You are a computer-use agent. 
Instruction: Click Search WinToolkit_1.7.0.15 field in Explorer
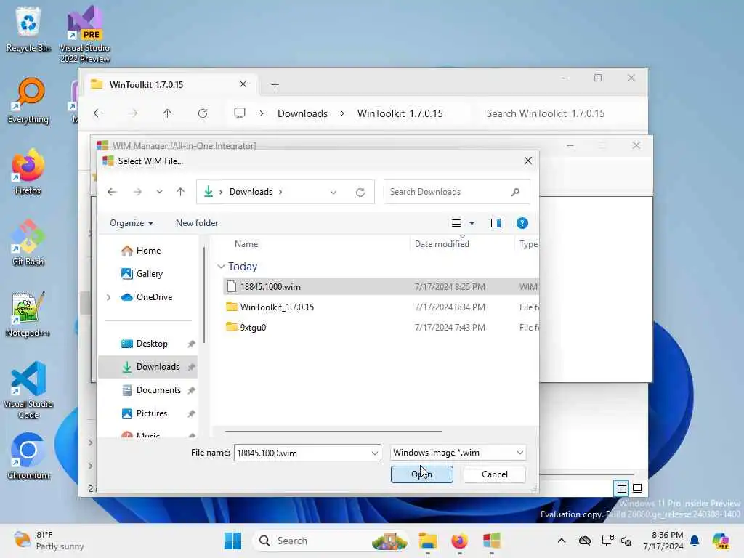tap(546, 113)
